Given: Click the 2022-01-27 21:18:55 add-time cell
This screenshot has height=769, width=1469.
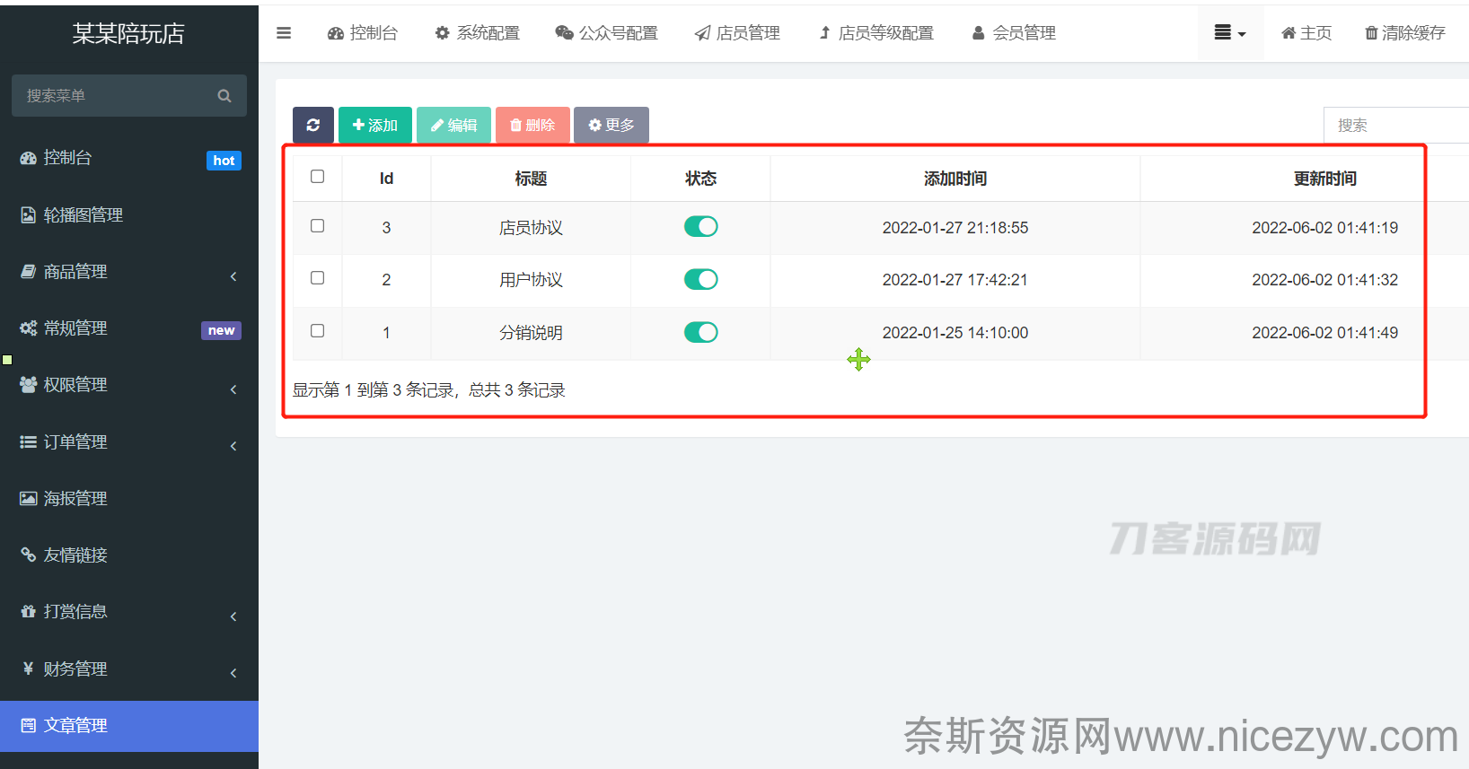Looking at the screenshot, I should coord(955,228).
